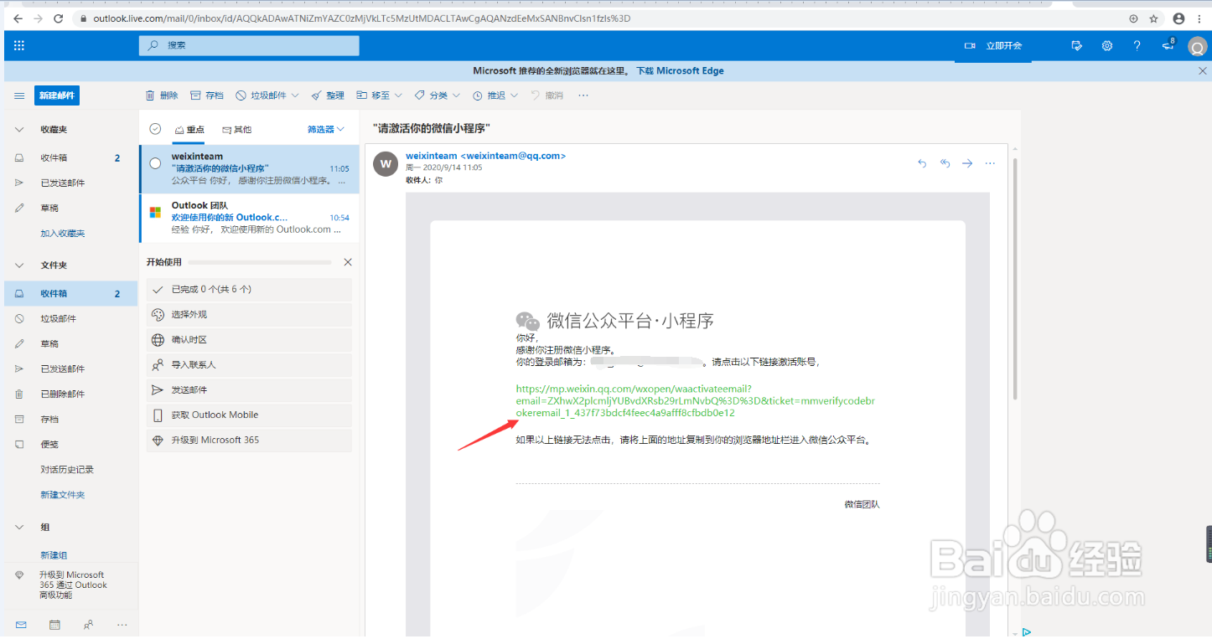Collapse the 组 groups section

click(19, 528)
